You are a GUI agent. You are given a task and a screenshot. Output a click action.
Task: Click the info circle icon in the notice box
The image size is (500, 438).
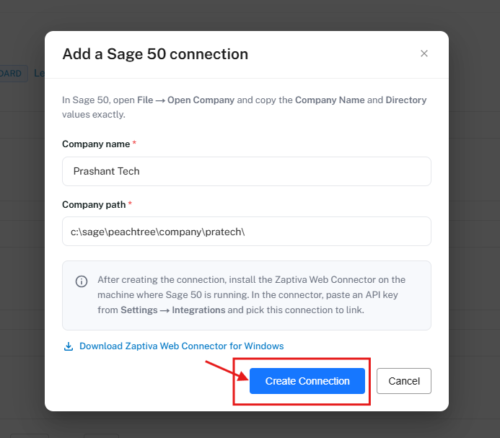82,281
